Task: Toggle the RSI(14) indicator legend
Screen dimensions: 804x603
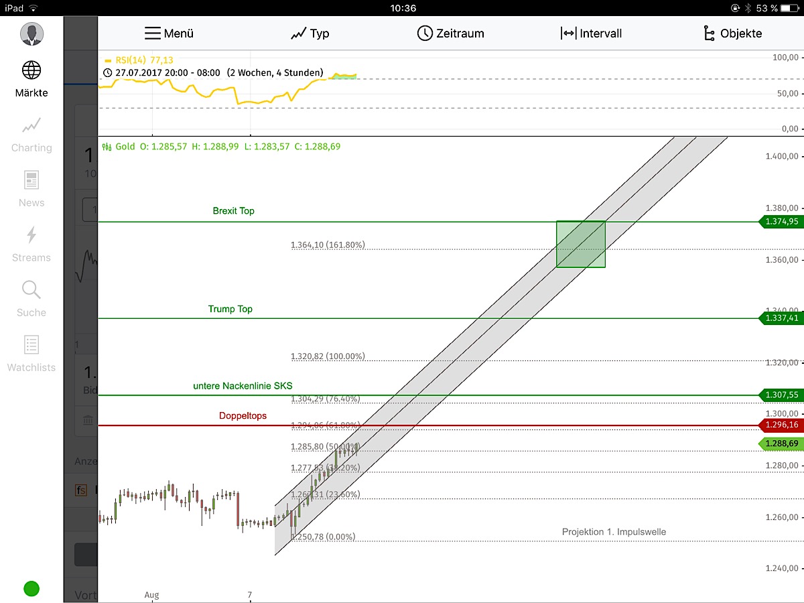Action: [143, 59]
